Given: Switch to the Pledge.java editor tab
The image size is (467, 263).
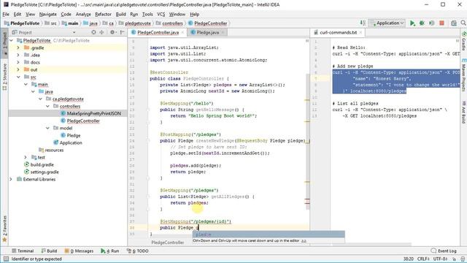Looking at the screenshot, I should click(x=207, y=32).
